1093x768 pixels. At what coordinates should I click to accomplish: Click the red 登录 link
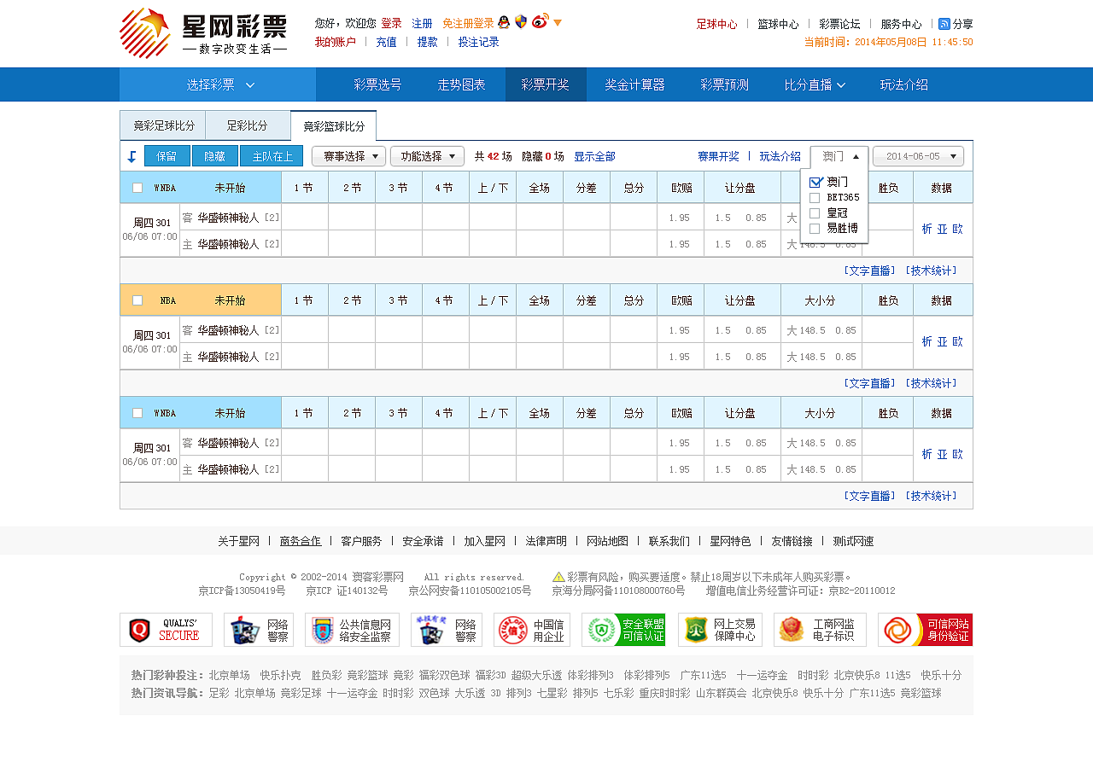391,24
